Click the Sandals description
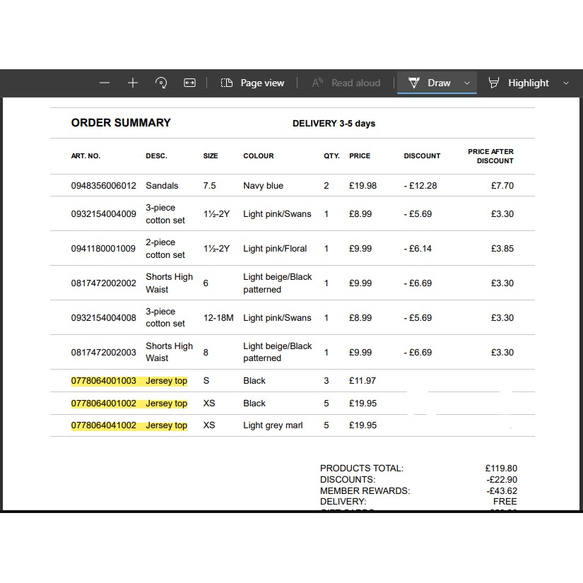Screen dimensions: 583x583 [x=162, y=186]
